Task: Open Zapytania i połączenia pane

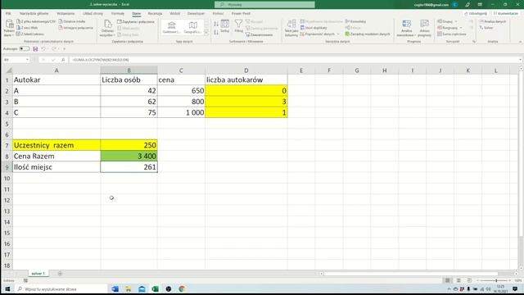Action: (x=136, y=22)
